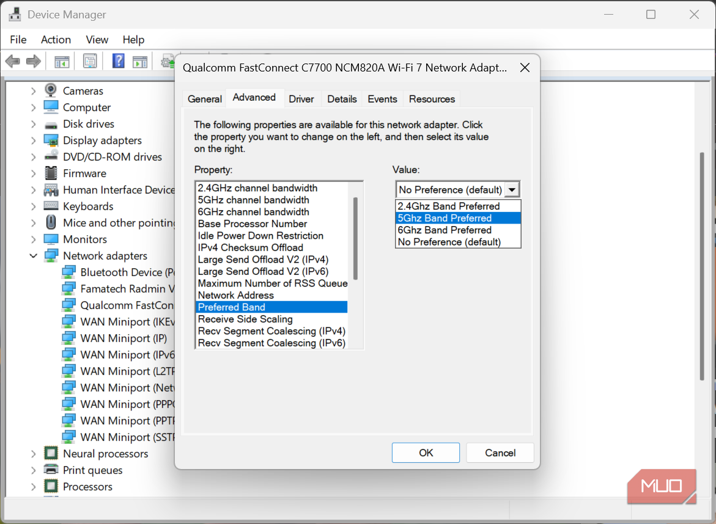Select Receive Side Scaling property
This screenshot has width=716, height=524.
click(x=271, y=319)
